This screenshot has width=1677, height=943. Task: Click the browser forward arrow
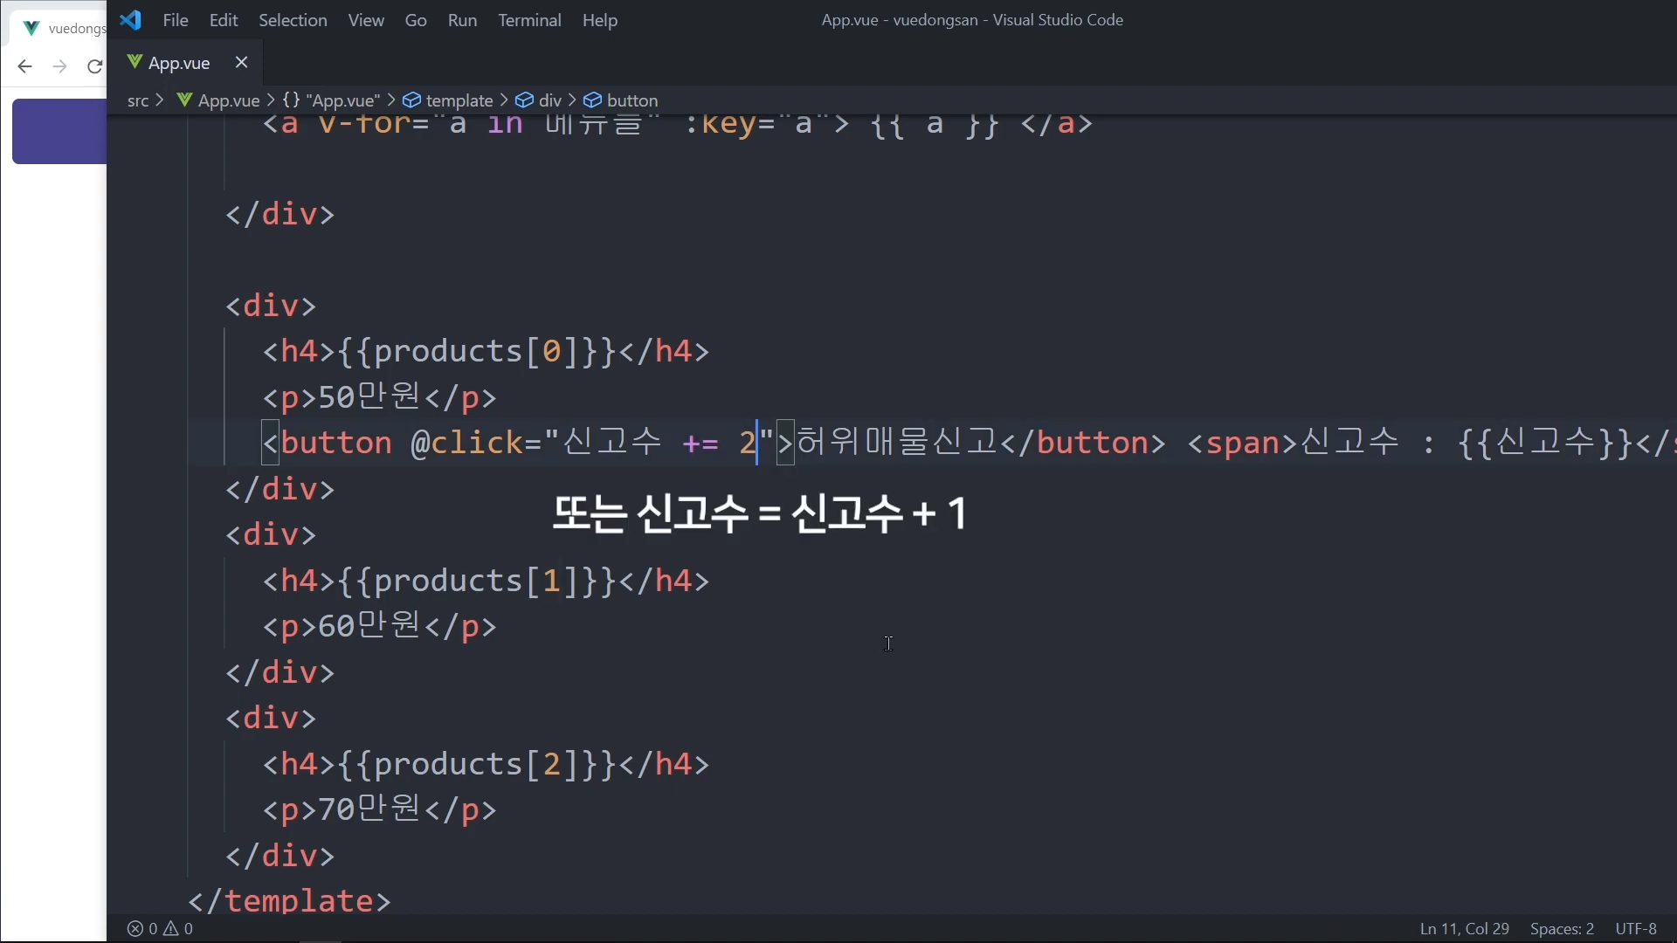coord(59,66)
